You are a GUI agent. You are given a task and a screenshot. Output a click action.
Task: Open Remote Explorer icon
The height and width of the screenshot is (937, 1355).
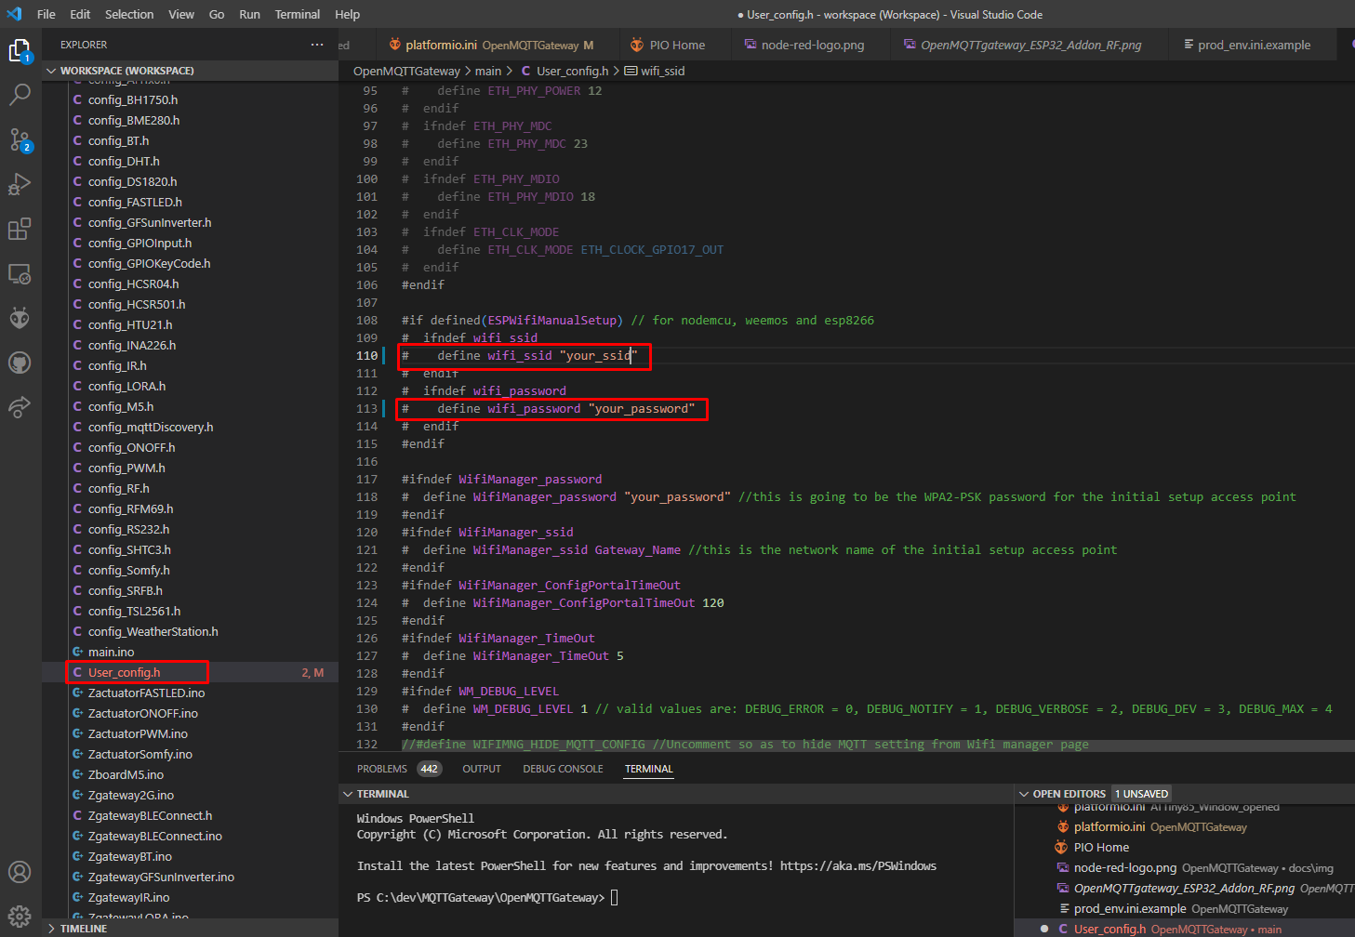(x=20, y=273)
